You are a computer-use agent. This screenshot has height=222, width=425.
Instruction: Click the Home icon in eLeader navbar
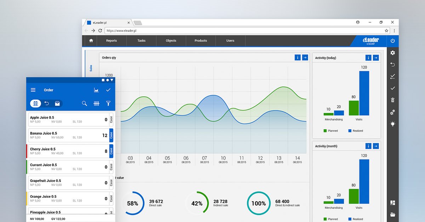(x=91, y=41)
